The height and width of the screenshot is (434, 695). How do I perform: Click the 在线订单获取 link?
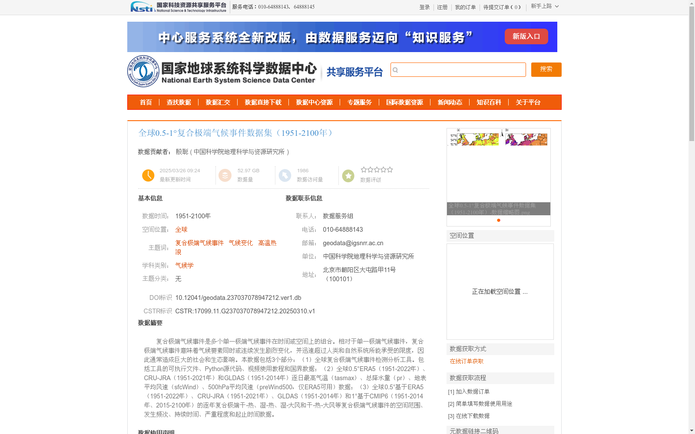(x=467, y=361)
